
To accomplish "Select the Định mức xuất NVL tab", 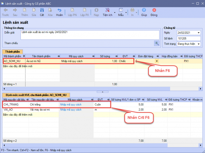I will pyautogui.click(x=36, y=95).
